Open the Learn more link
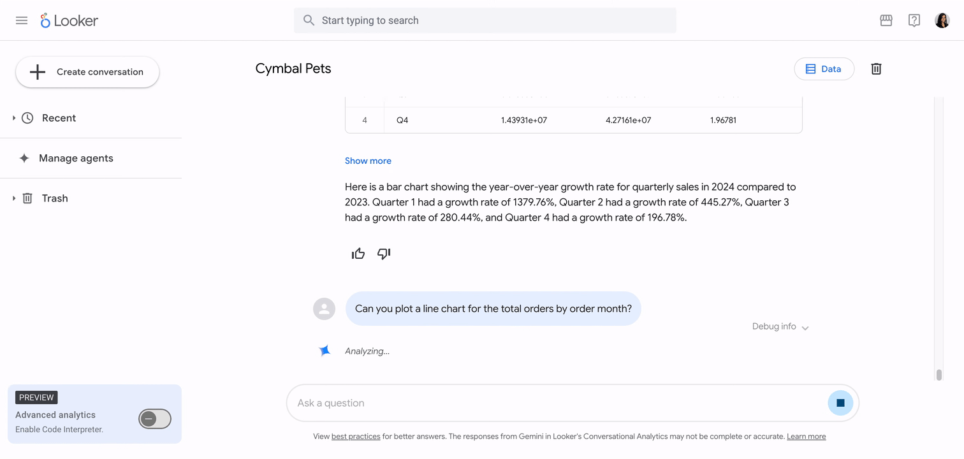Screen dimensions: 964x459 click(806, 437)
